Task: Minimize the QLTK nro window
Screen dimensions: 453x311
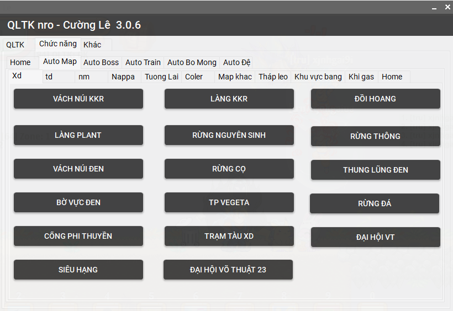Action: (434, 8)
